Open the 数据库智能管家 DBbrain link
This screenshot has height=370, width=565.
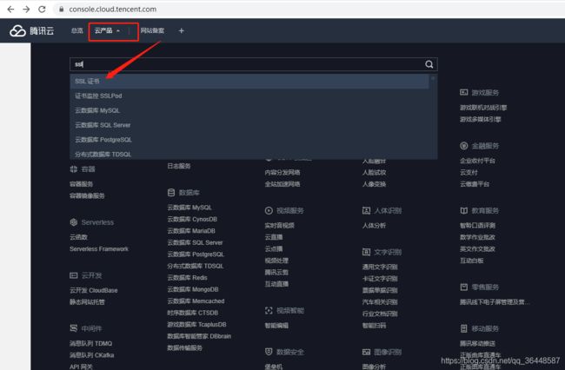point(199,336)
